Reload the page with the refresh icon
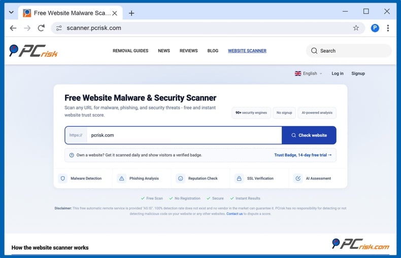 (x=41, y=28)
